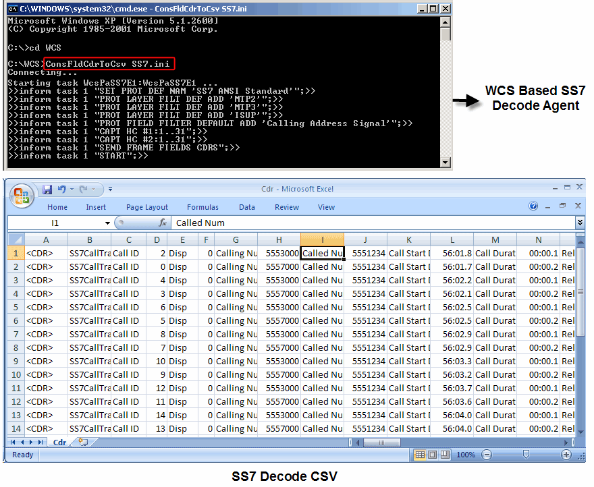Open the Data ribbon tab

(247, 207)
